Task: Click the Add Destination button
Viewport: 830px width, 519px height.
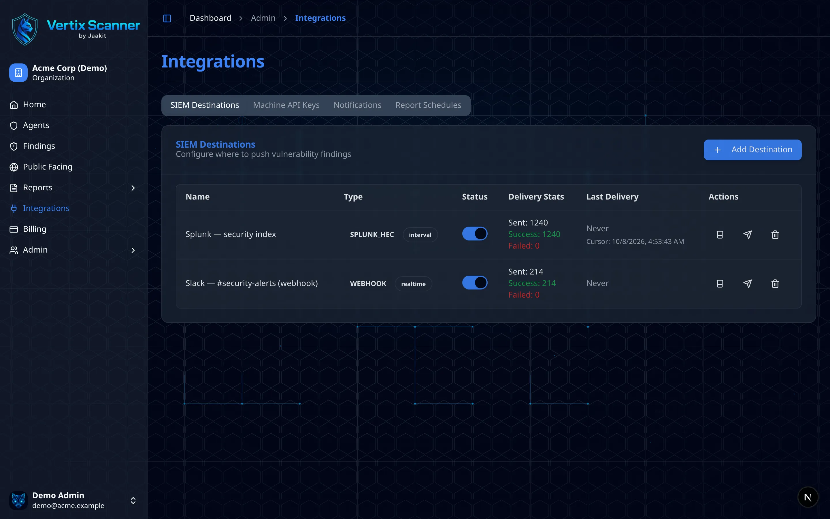Action: click(752, 150)
